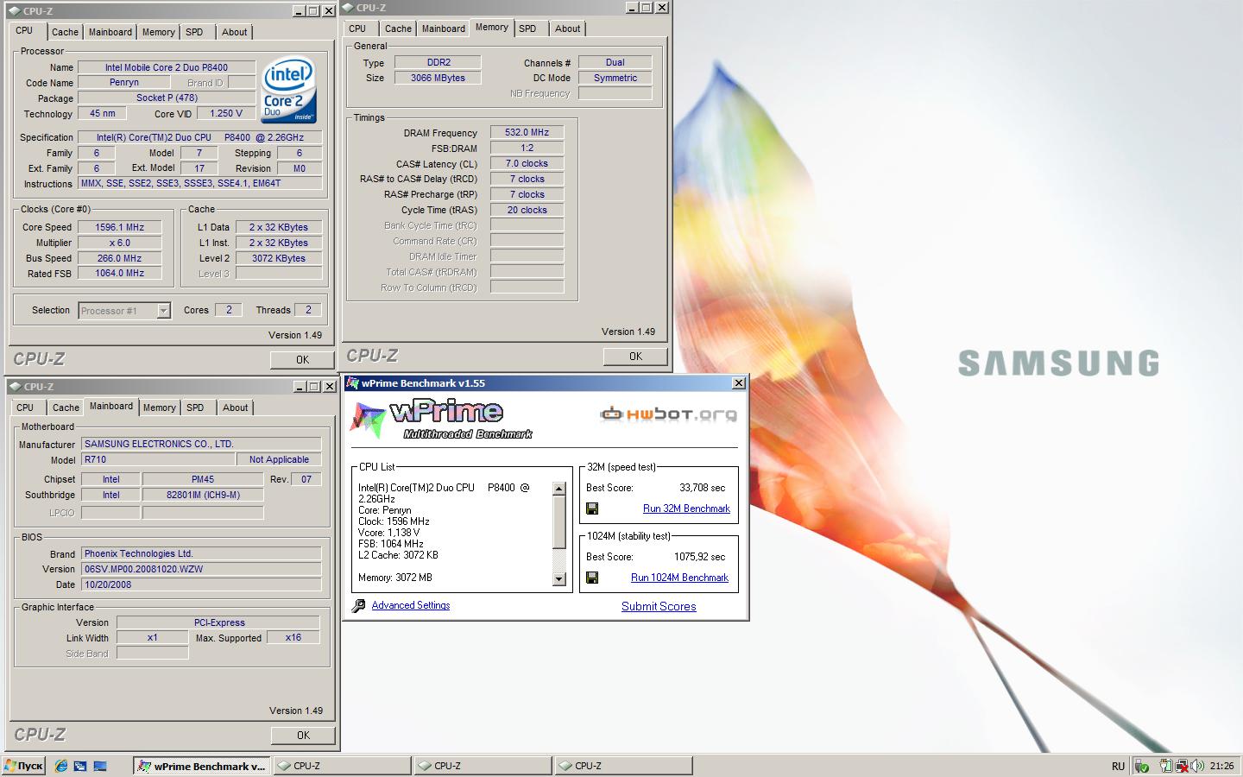
Task: Switch to the Mainboard tab in the CPU-Z Processor window
Action: coord(110,32)
